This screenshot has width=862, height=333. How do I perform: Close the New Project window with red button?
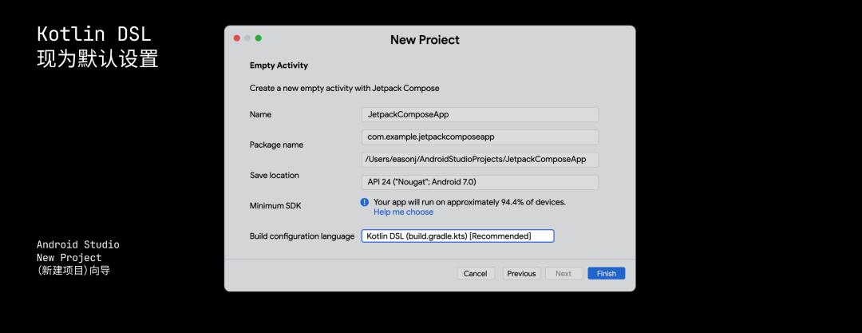pos(237,38)
